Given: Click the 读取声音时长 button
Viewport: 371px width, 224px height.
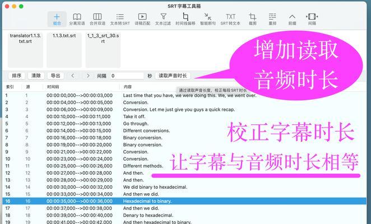Looking at the screenshot, I should pyautogui.click(x=173, y=76).
